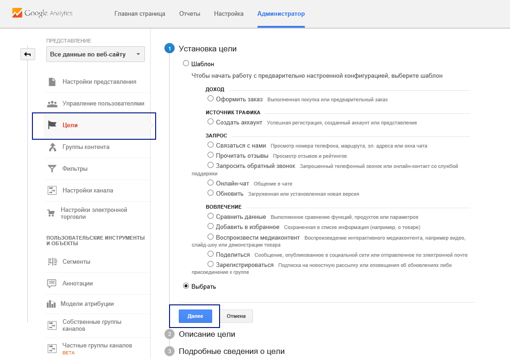Click the icon beside Сегменты
The width and height of the screenshot is (510, 359).
coord(52,261)
